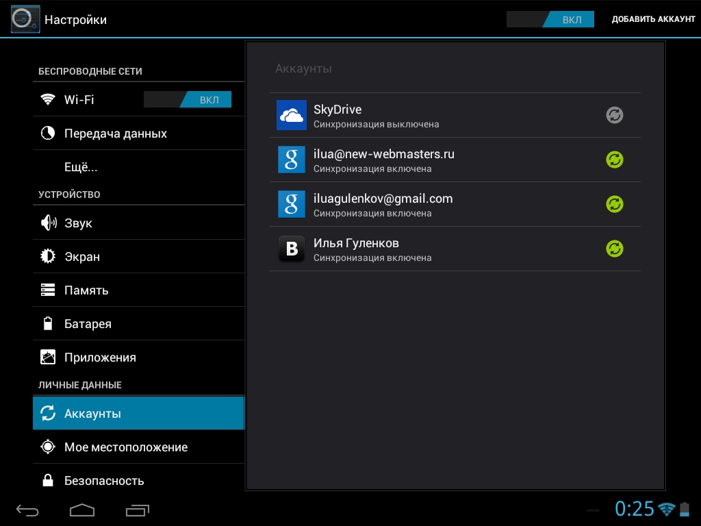
Task: Tap the Настройки app icon in header
Action: tap(25, 19)
